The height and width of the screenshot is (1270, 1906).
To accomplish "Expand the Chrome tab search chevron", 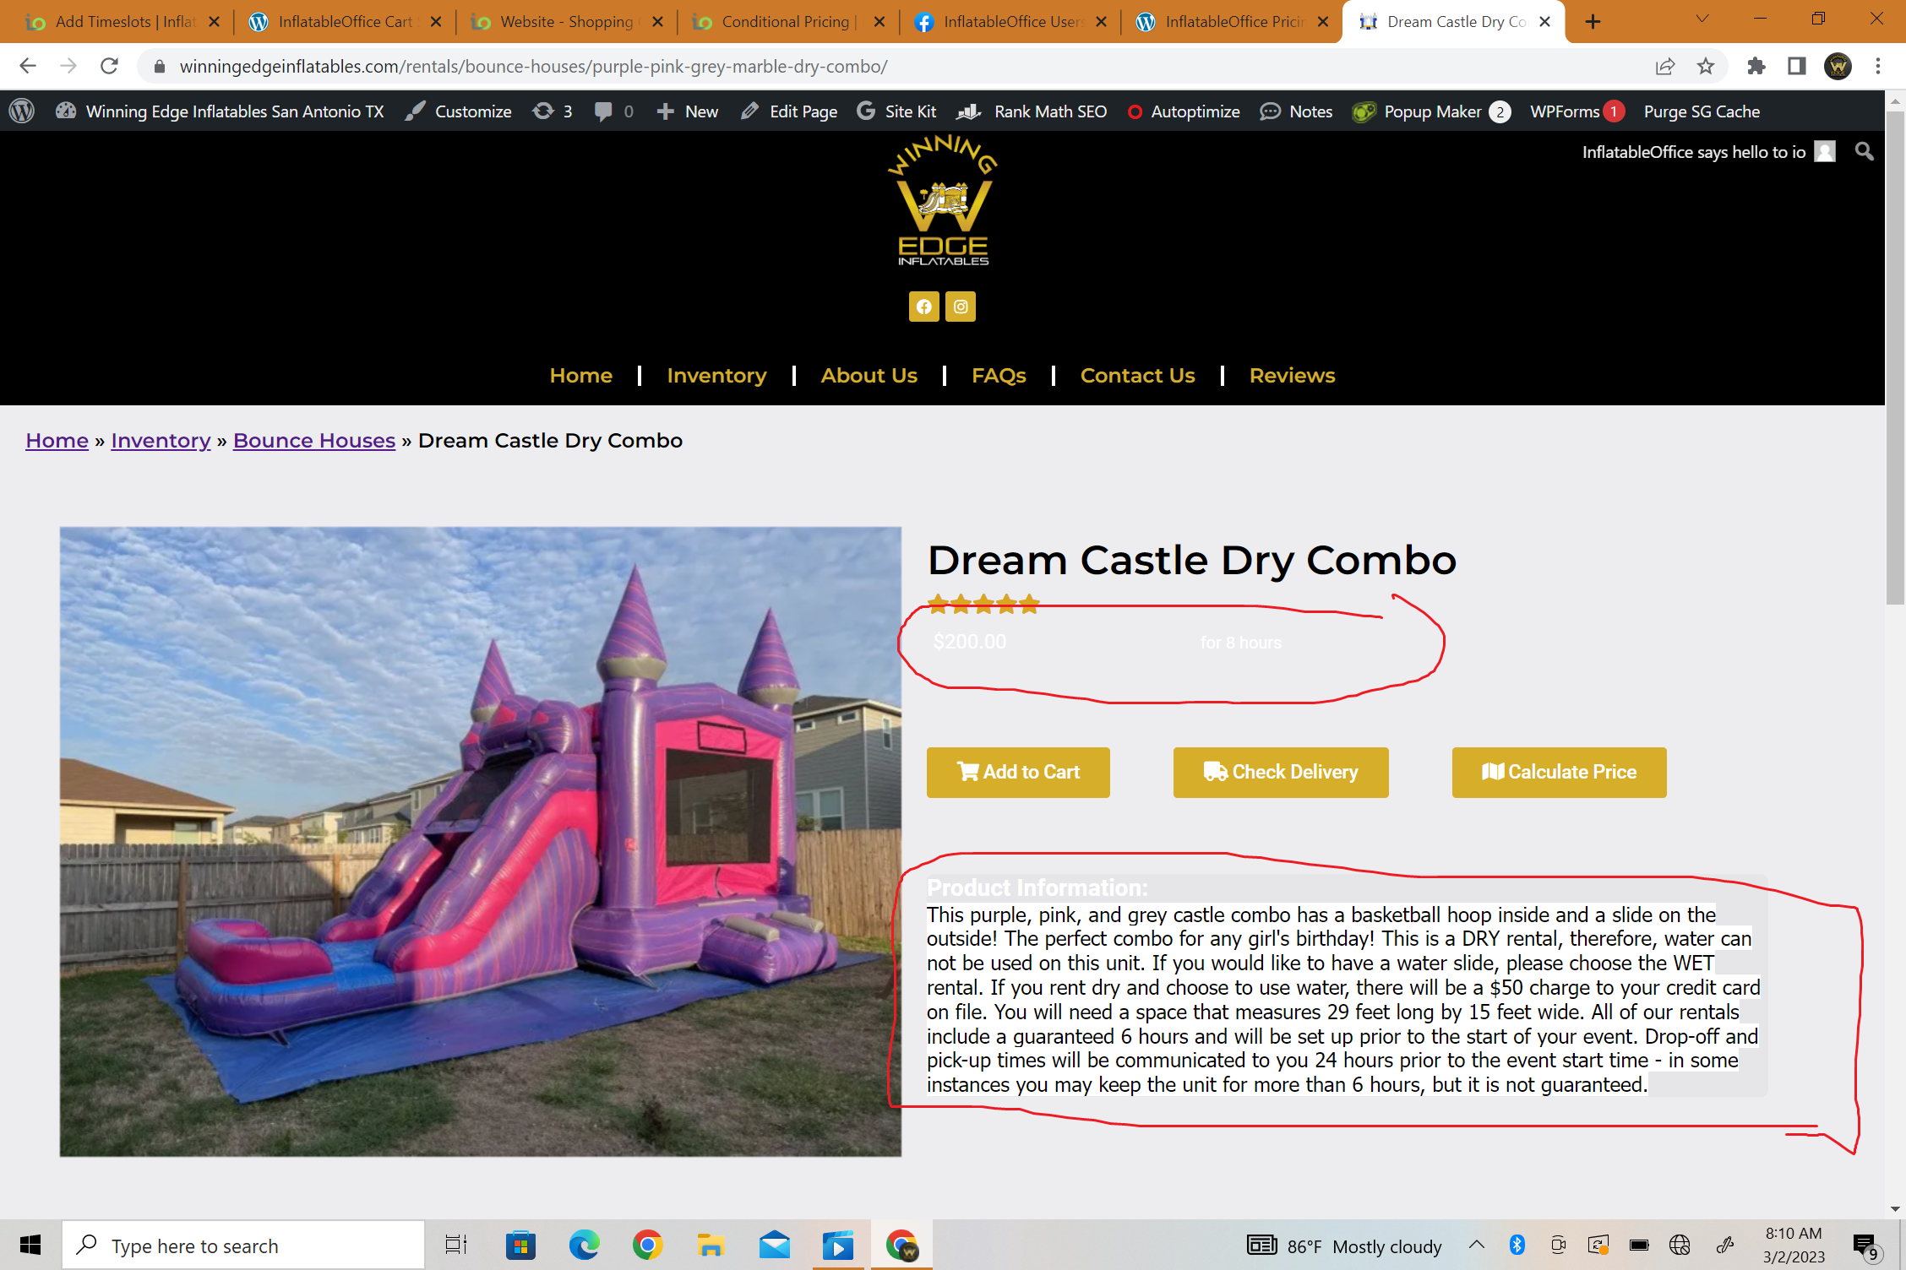I will click(x=1702, y=19).
